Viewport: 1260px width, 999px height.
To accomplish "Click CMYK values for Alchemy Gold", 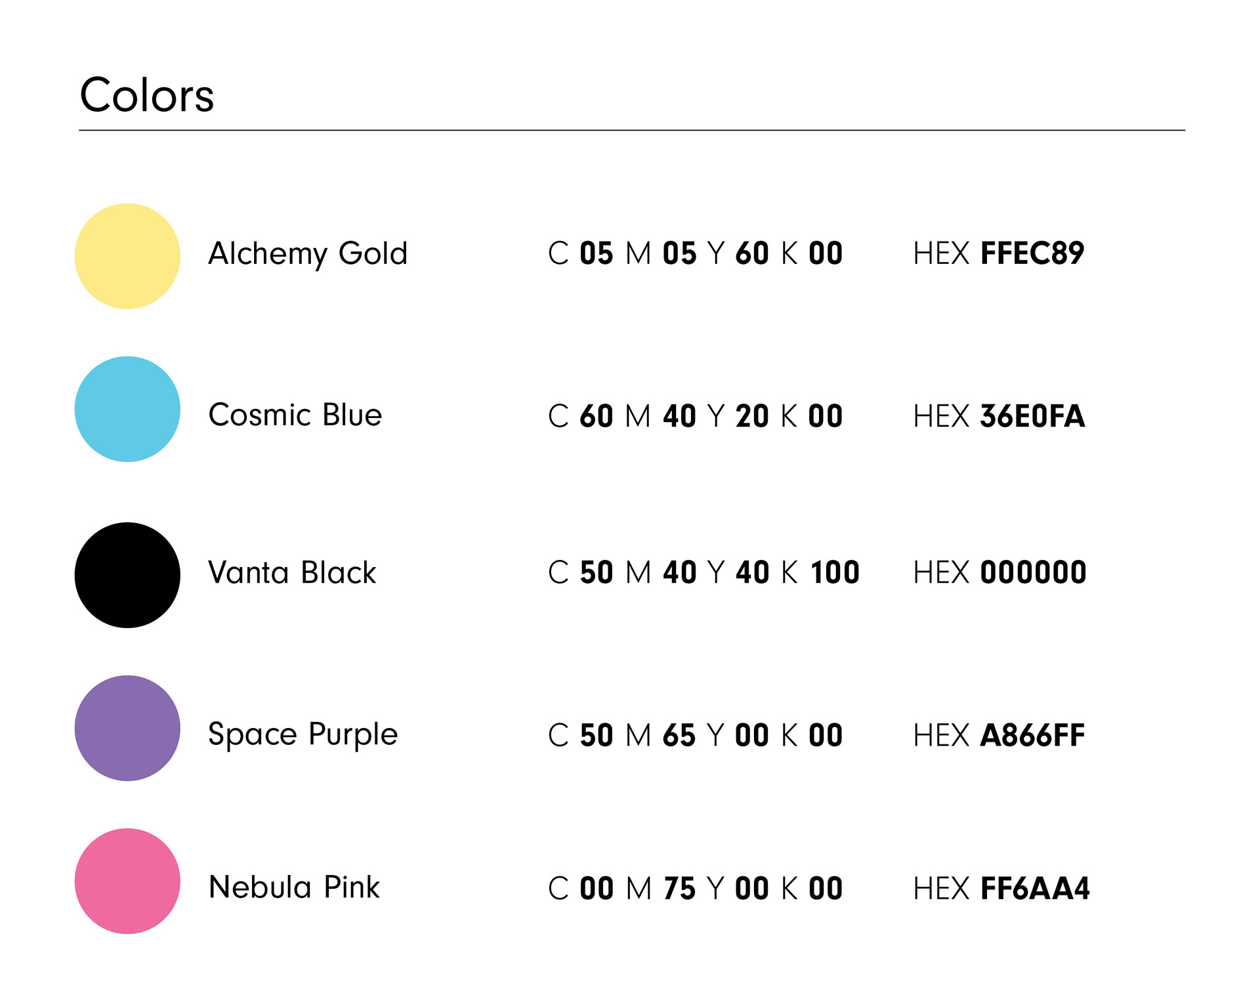I will [696, 253].
